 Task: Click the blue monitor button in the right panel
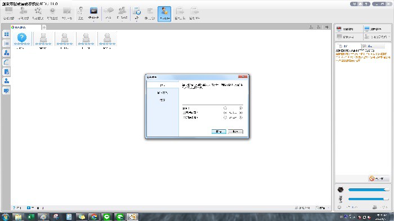(377, 29)
